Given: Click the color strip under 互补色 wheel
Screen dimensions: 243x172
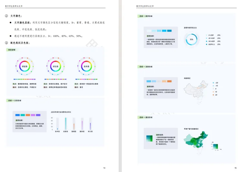Looking at the screenshot, I should [x=86, y=79].
